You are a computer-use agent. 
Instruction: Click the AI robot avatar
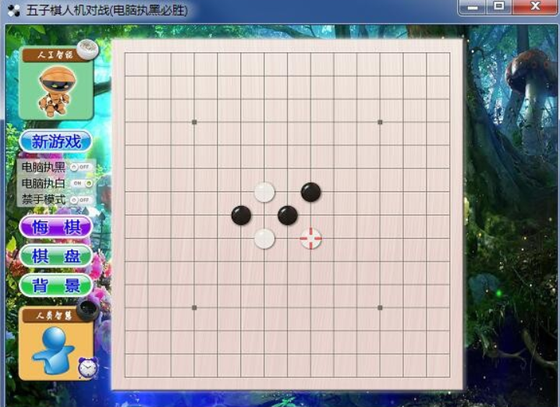pos(57,91)
